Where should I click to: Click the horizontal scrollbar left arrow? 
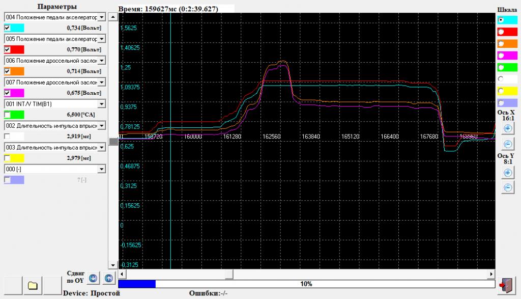pyautogui.click(x=122, y=274)
